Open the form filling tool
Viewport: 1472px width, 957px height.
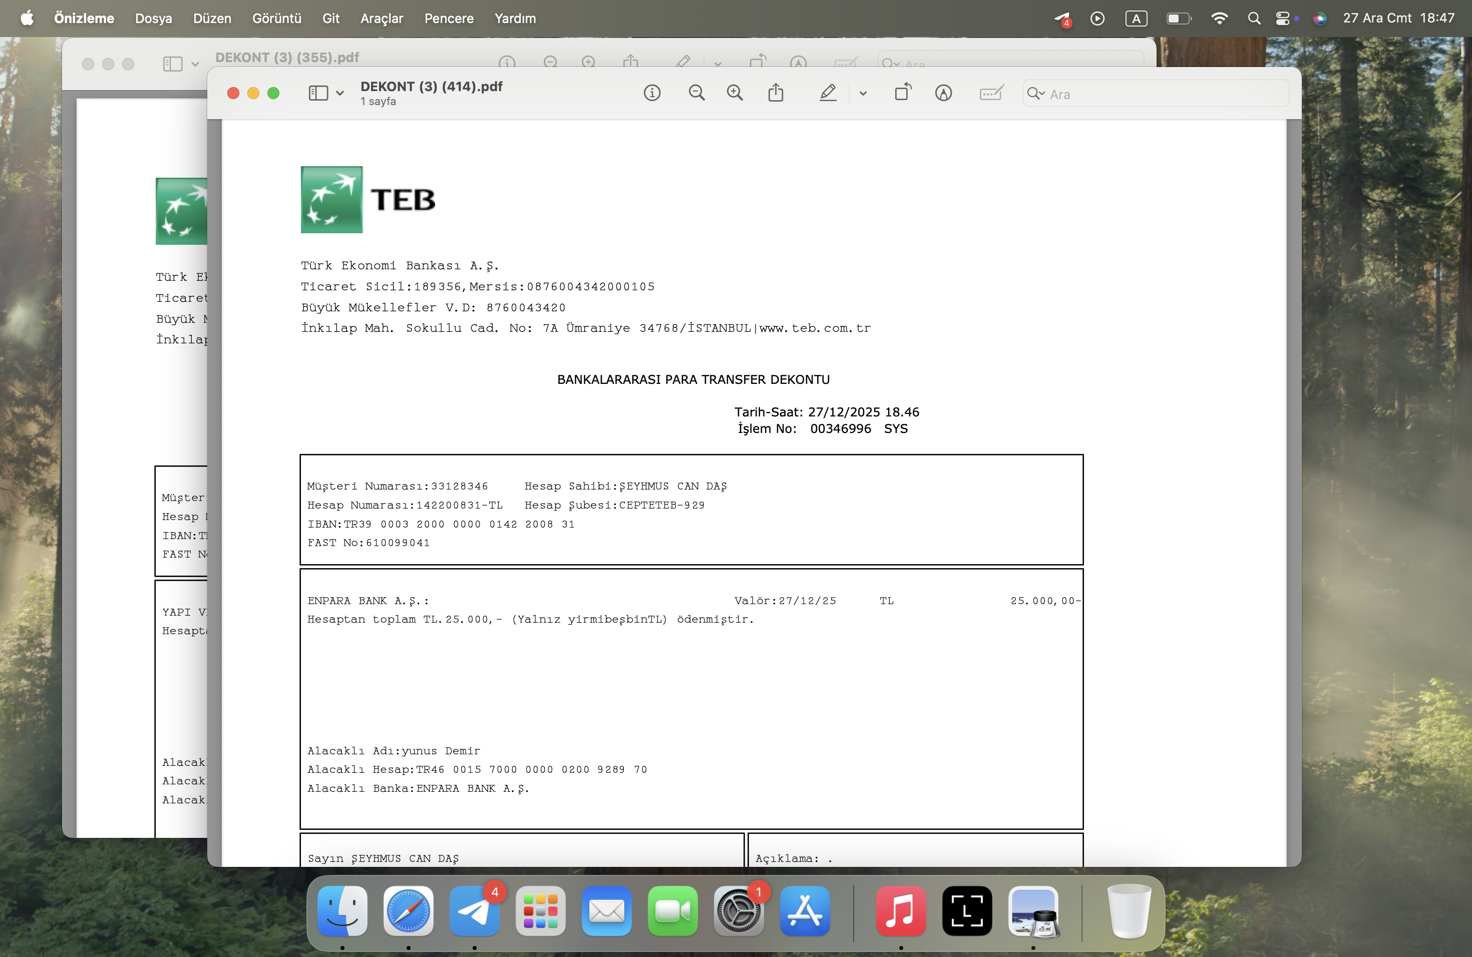coord(991,94)
